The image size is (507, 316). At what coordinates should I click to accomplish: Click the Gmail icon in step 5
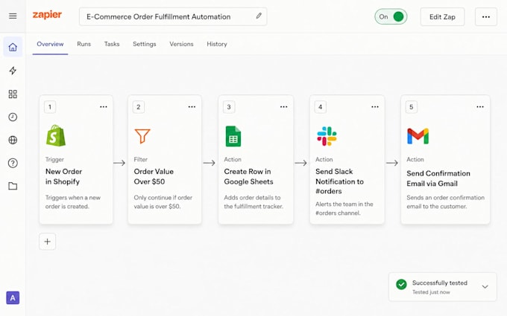click(x=418, y=136)
